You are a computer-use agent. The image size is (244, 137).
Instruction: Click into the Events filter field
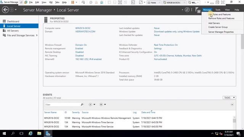pos(63,105)
